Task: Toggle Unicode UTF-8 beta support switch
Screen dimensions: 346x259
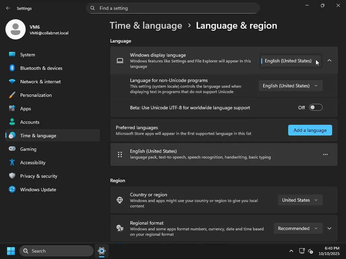Action: pos(316,108)
